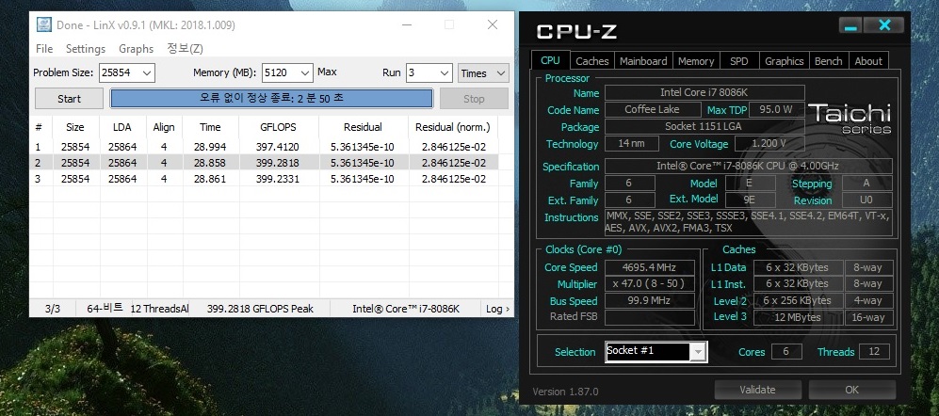Image resolution: width=939 pixels, height=416 pixels.
Task: Click the Core Speed value 4695.4 MHz
Action: (649, 267)
